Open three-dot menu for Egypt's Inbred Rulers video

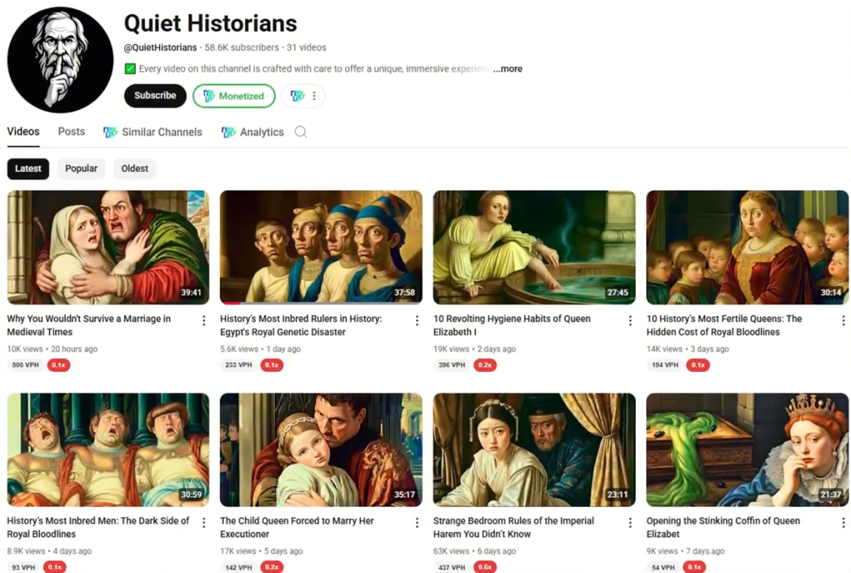click(417, 320)
